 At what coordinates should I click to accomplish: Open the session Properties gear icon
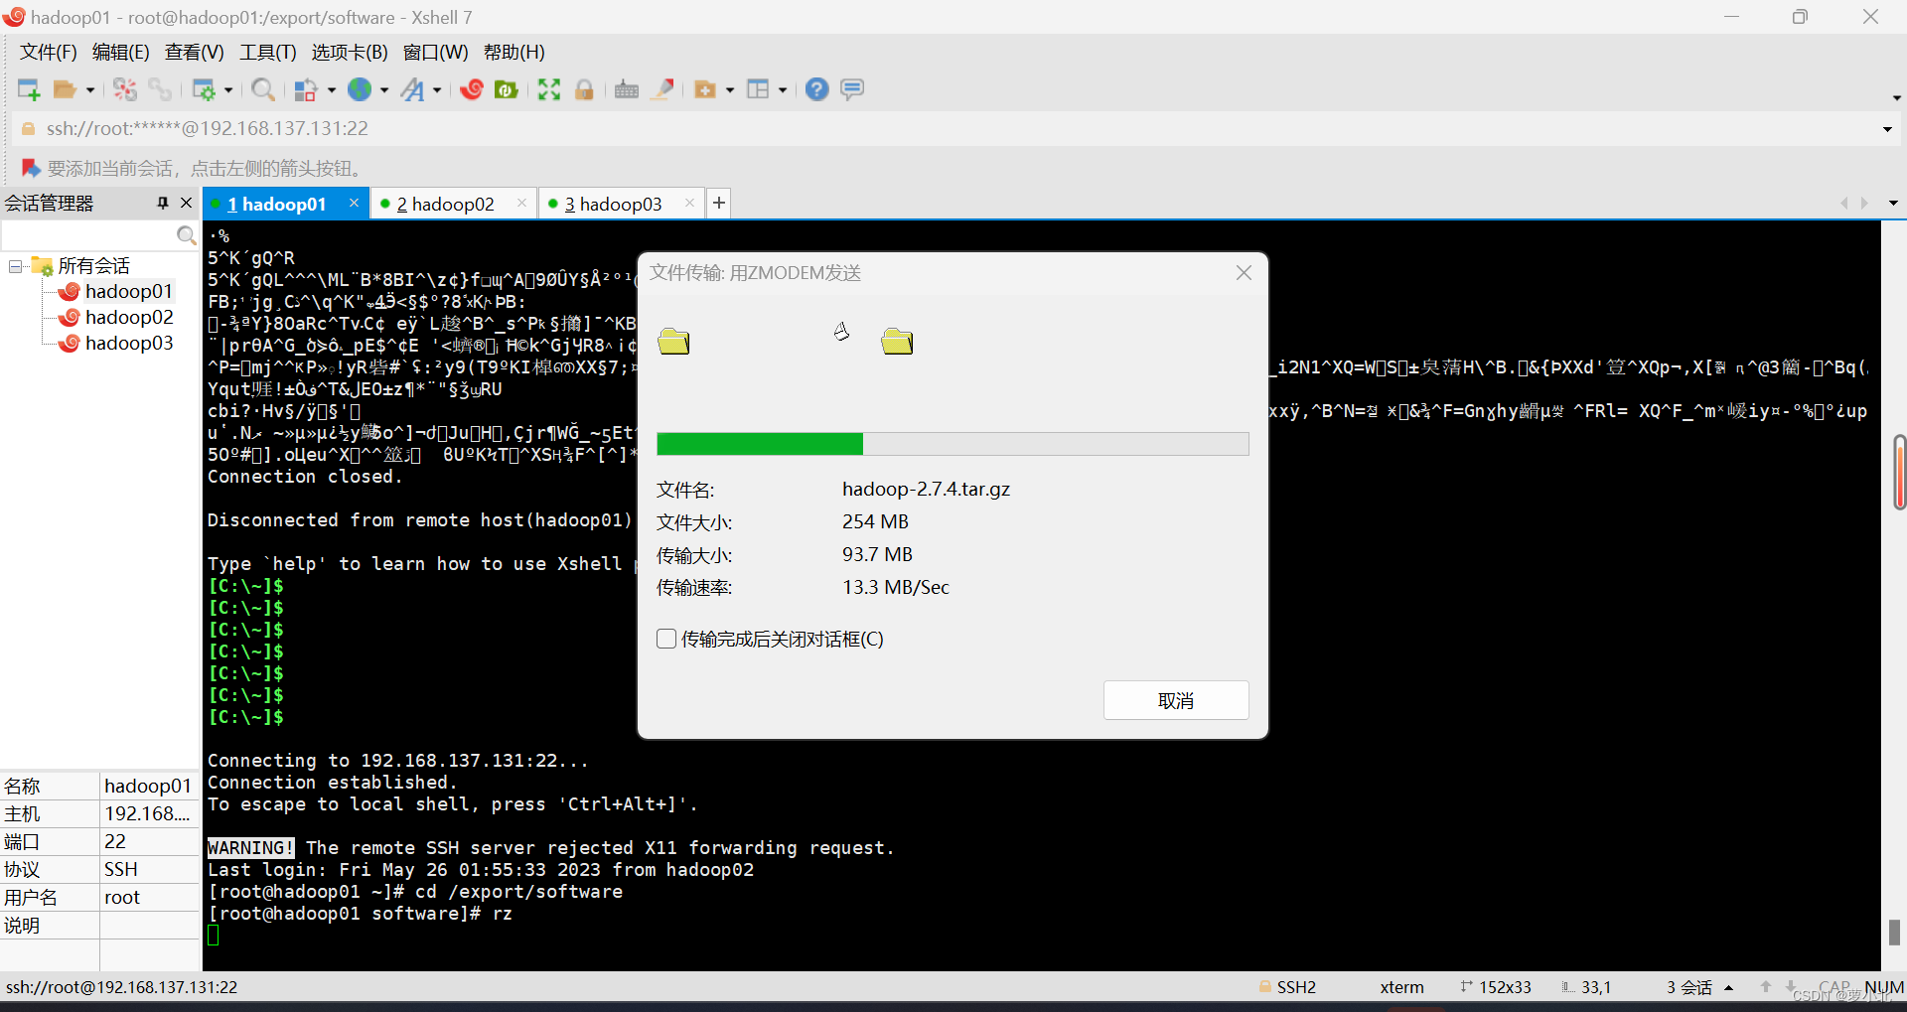(x=204, y=89)
